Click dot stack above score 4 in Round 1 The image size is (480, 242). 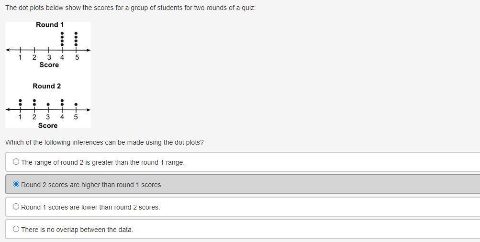click(x=62, y=39)
